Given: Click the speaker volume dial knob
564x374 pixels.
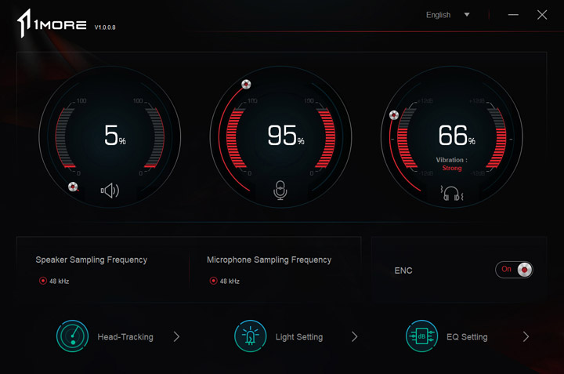Looking at the screenshot, I should [73, 187].
